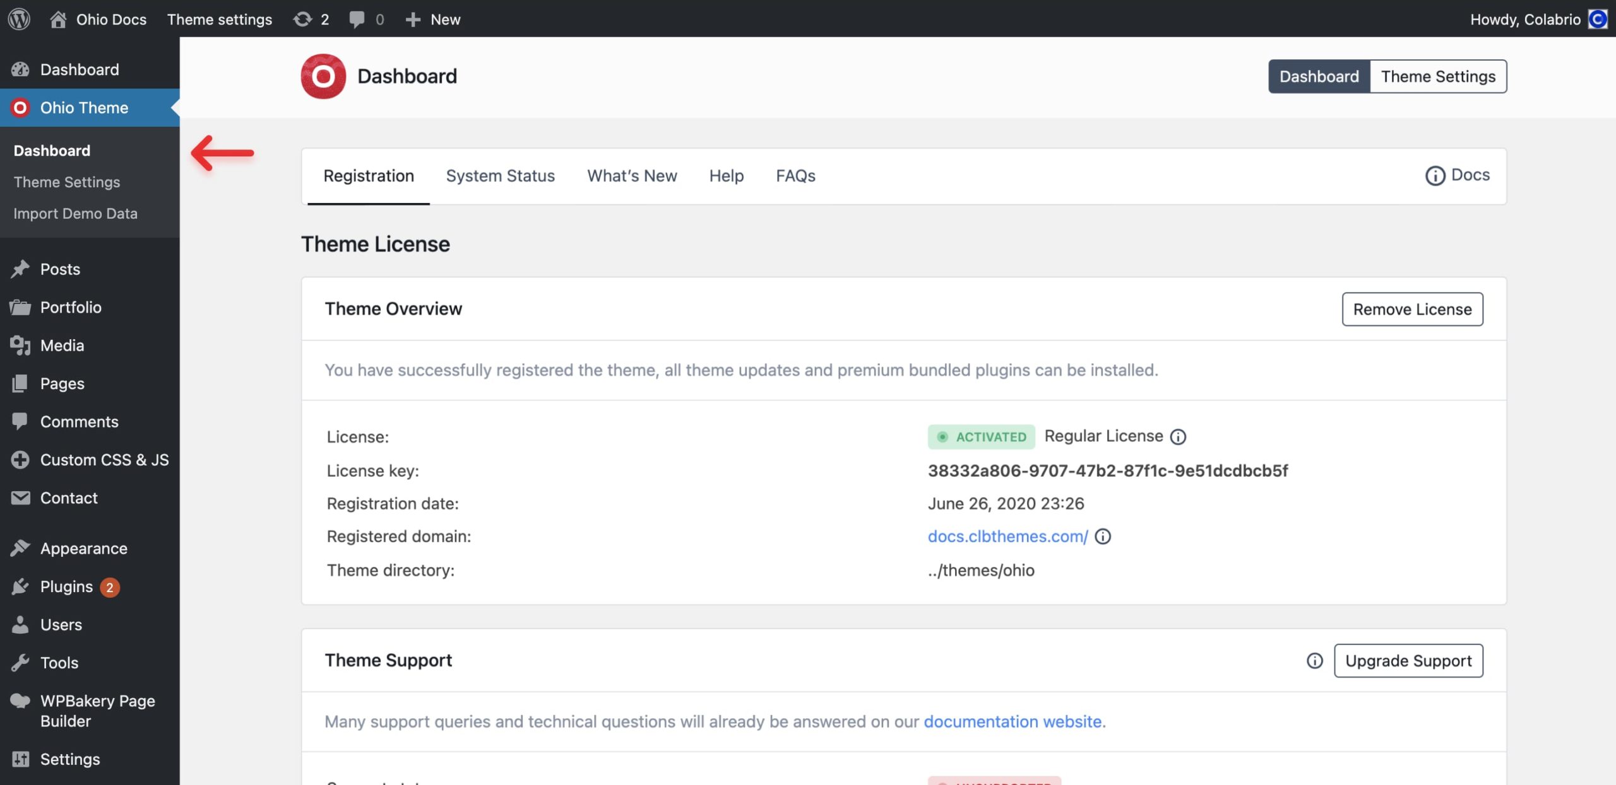Click the home icon beside Ohio Docs
The height and width of the screenshot is (785, 1616).
tap(58, 19)
